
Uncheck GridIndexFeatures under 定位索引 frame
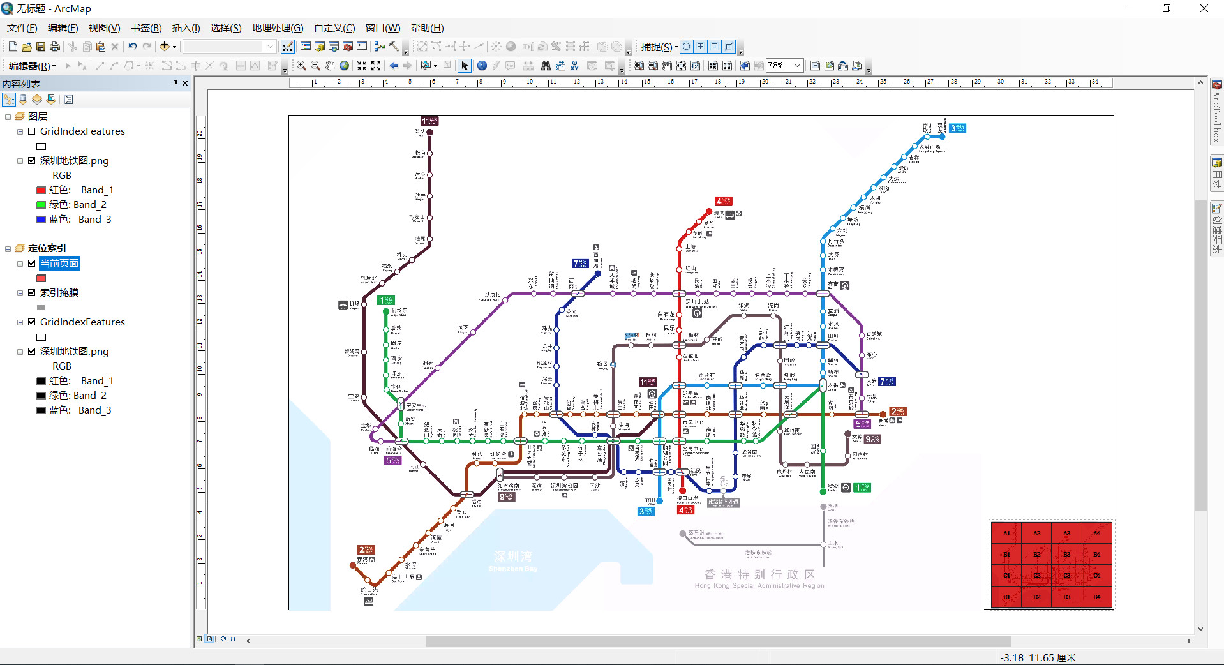click(x=31, y=322)
